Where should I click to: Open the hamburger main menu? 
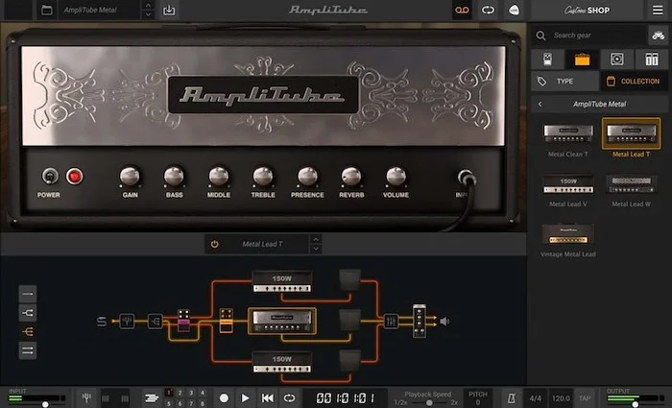pos(658,10)
